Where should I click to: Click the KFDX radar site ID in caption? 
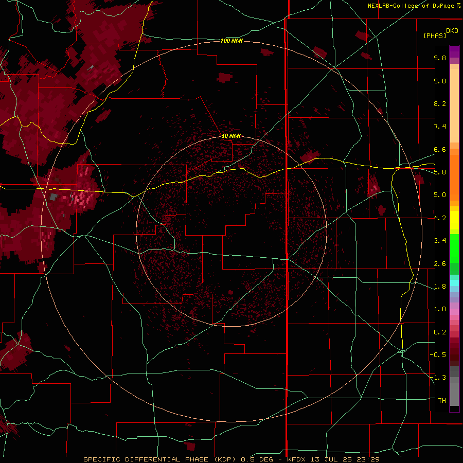(x=297, y=459)
